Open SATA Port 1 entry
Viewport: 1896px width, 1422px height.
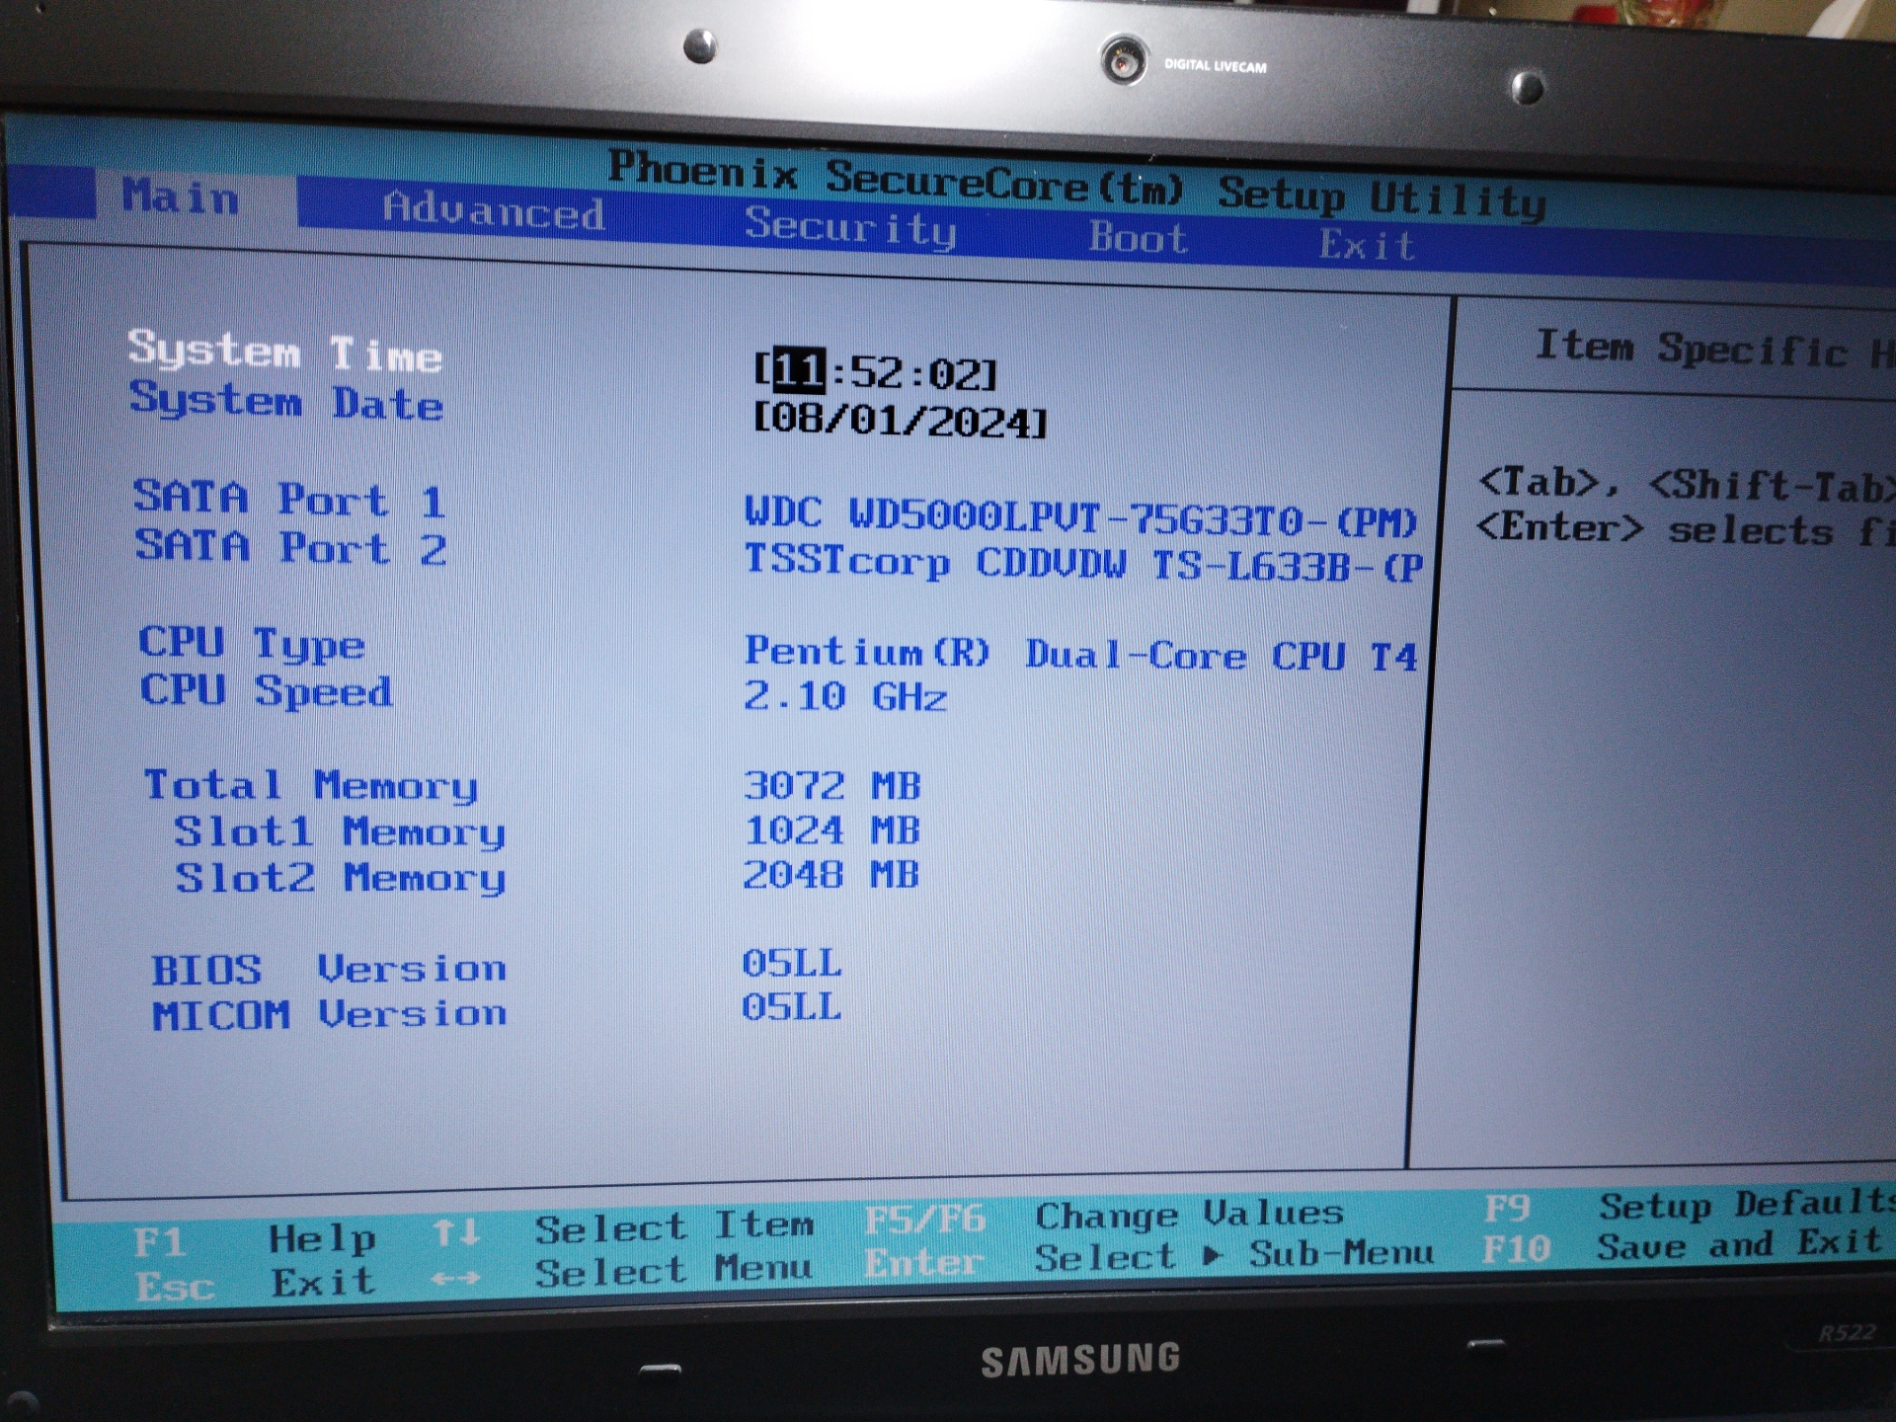290,499
